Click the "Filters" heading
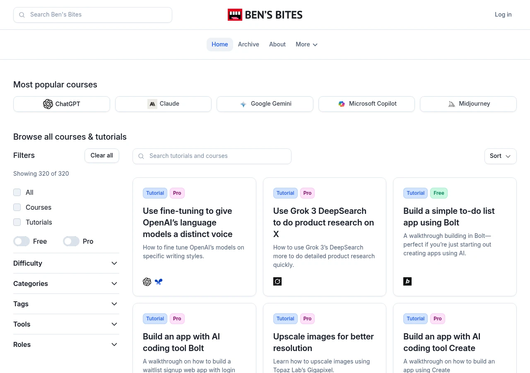 (24, 155)
